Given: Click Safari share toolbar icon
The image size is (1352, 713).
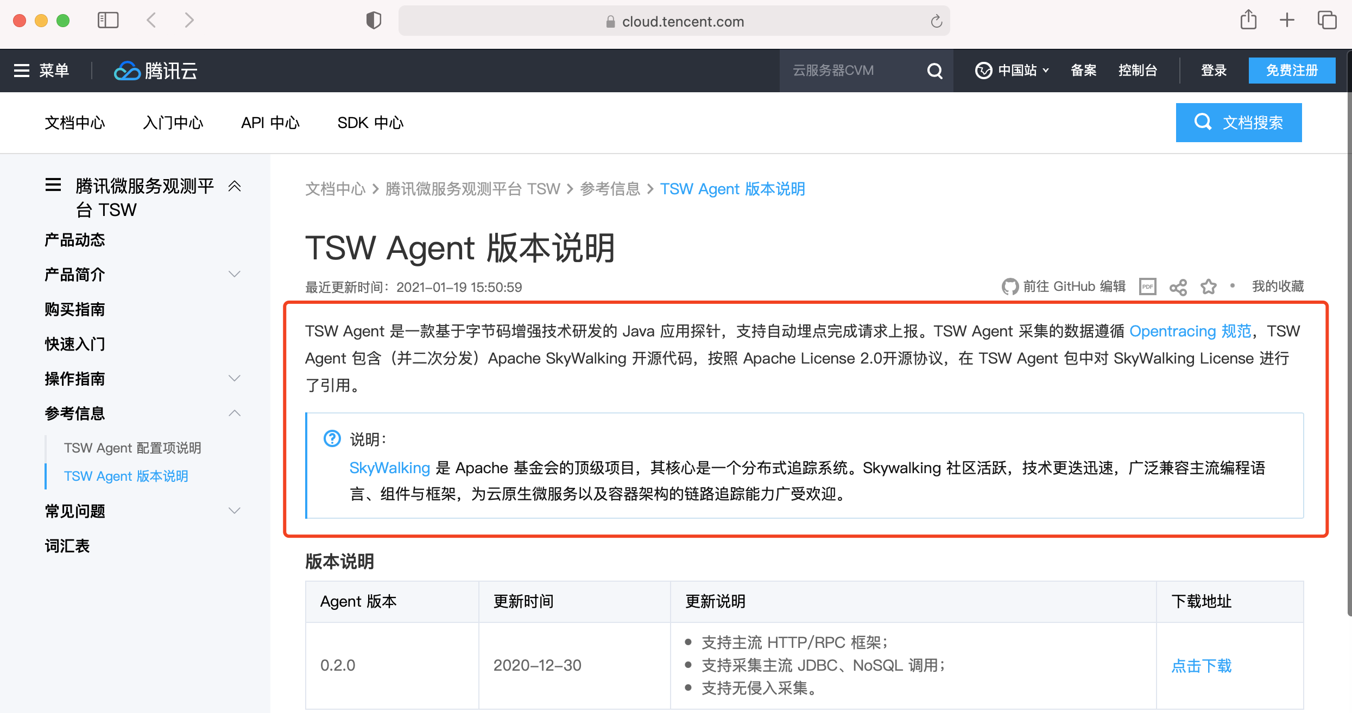Looking at the screenshot, I should (x=1248, y=21).
